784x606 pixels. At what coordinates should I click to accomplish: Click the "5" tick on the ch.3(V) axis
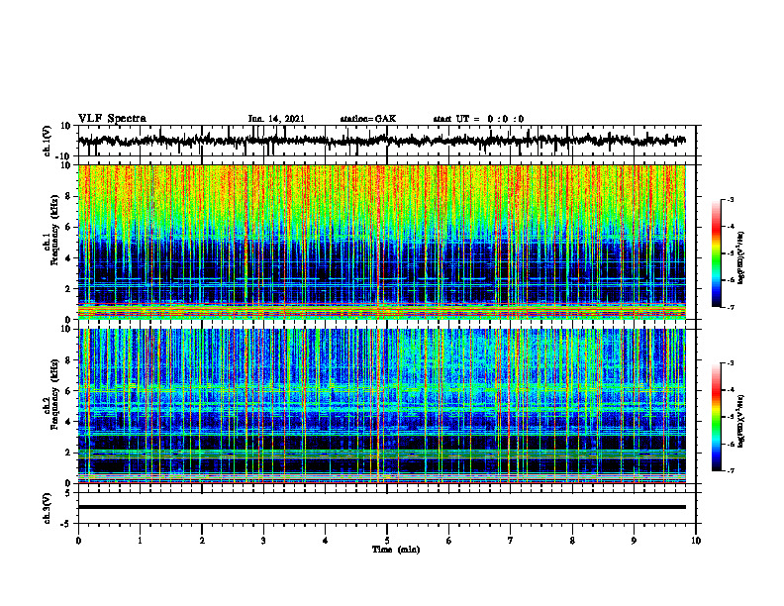(x=69, y=492)
